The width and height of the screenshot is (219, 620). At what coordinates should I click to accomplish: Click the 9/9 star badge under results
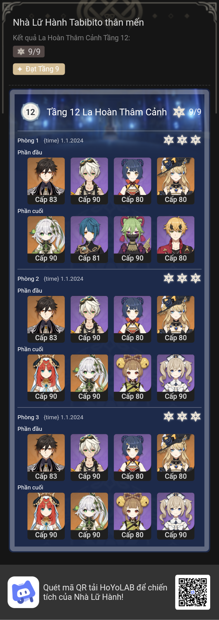29,52
